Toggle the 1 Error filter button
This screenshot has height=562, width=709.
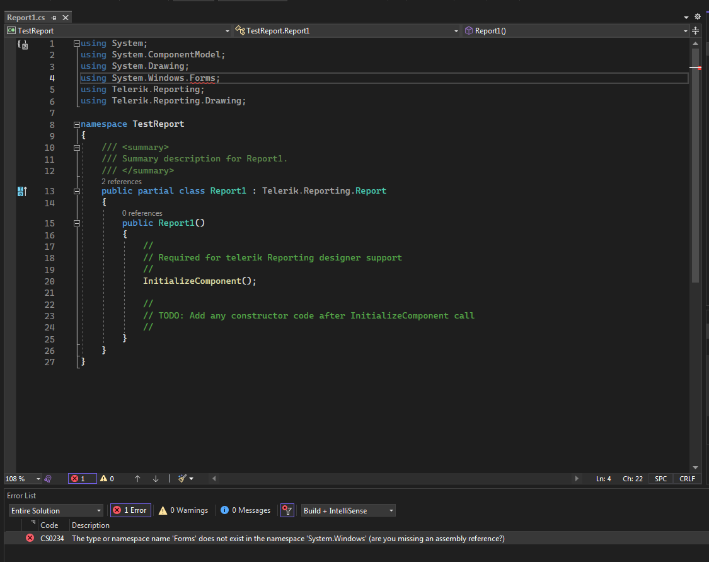[130, 510]
